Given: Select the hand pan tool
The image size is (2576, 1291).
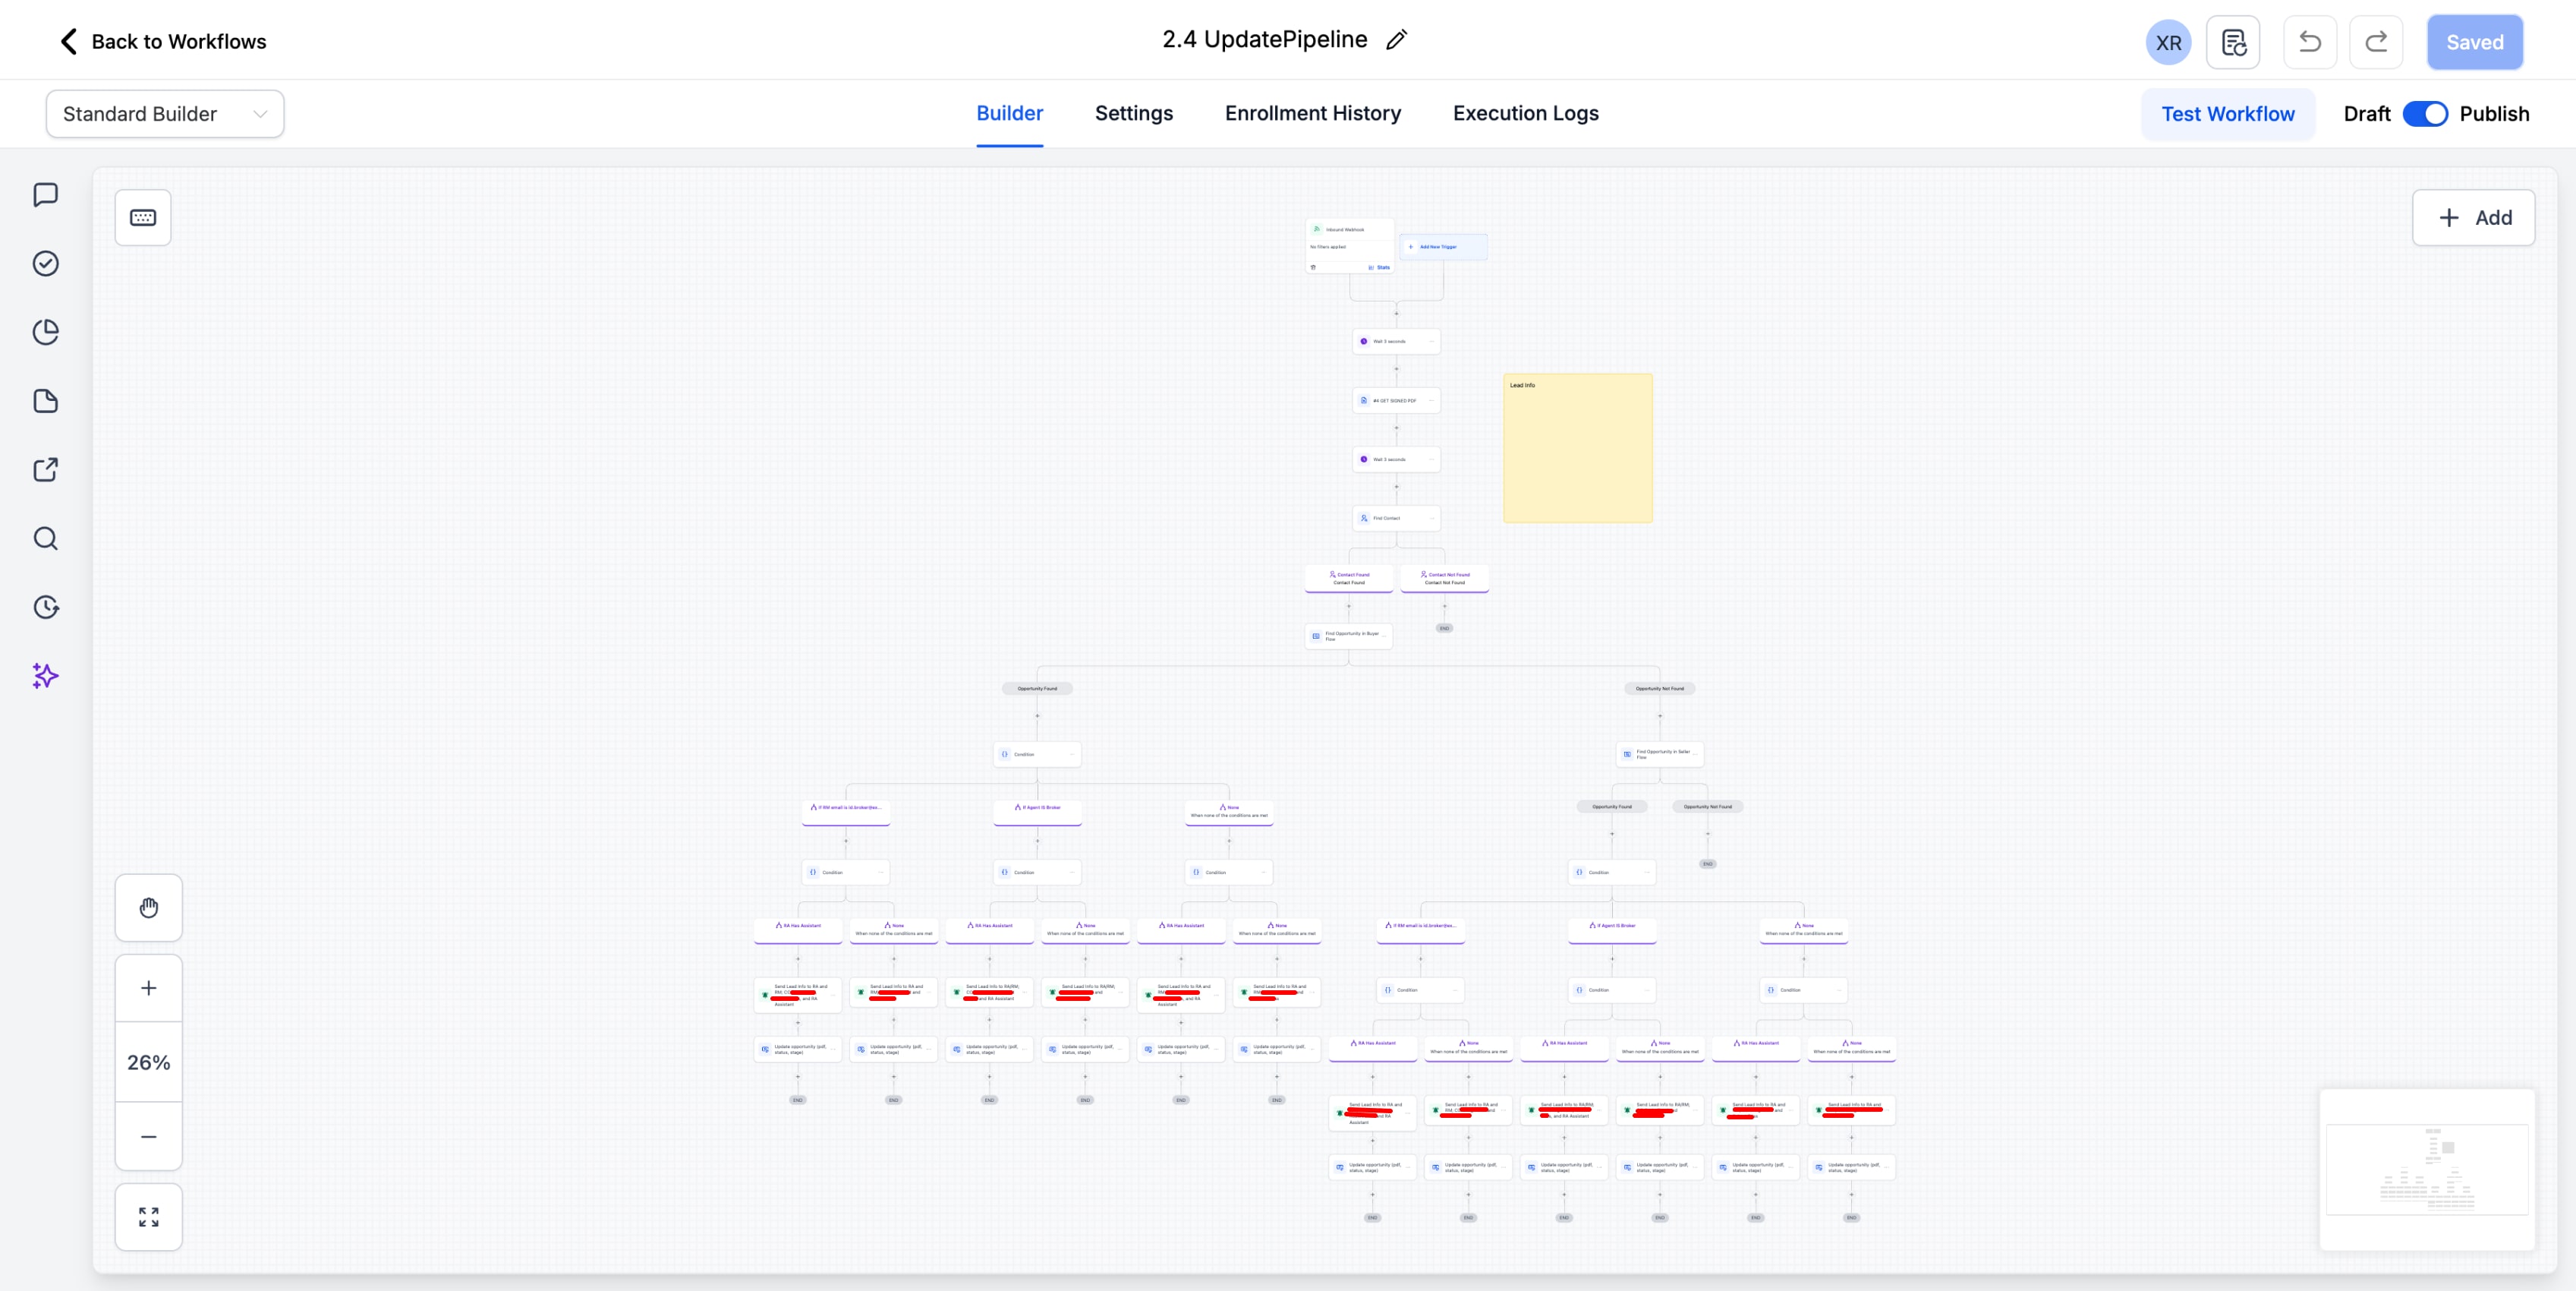Looking at the screenshot, I should pyautogui.click(x=149, y=907).
